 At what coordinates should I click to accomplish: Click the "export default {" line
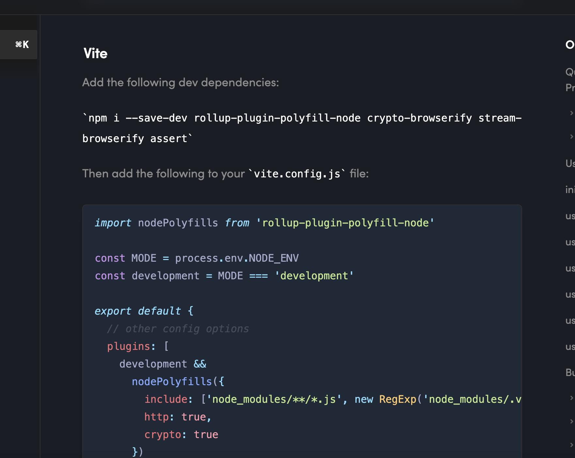click(x=144, y=311)
